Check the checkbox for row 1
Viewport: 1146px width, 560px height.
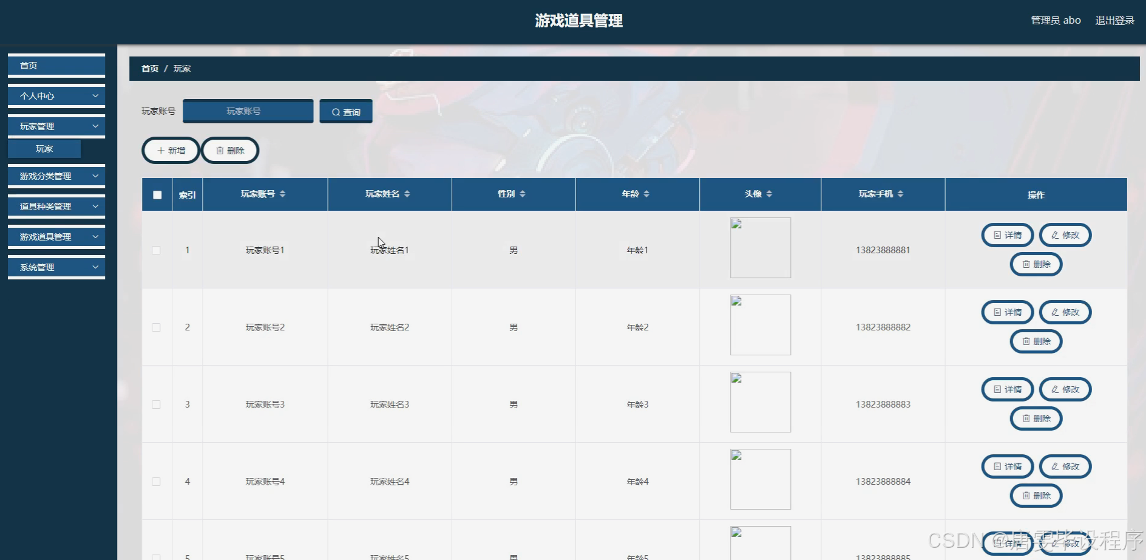[x=156, y=250]
